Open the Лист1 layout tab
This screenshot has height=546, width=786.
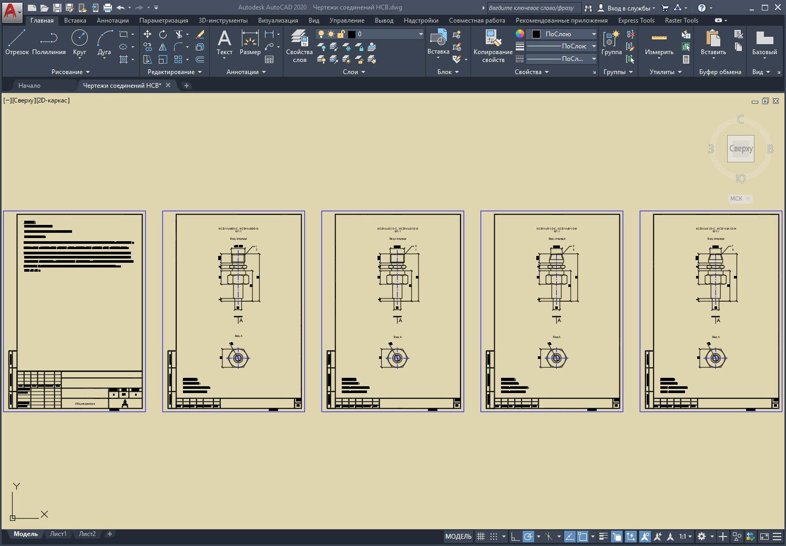(x=58, y=534)
